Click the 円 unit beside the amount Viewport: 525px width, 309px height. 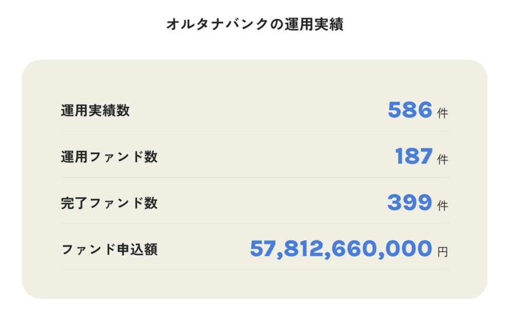442,252
